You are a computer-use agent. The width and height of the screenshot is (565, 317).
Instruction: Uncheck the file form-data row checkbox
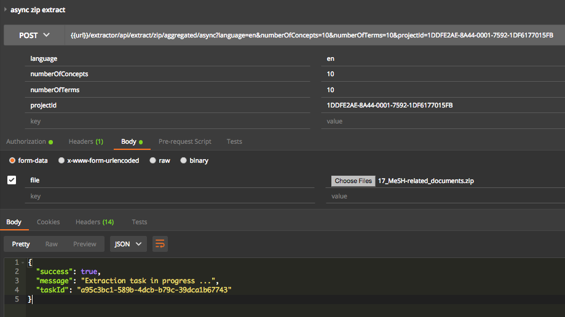tap(12, 180)
